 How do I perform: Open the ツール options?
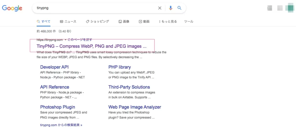coord(188,21)
